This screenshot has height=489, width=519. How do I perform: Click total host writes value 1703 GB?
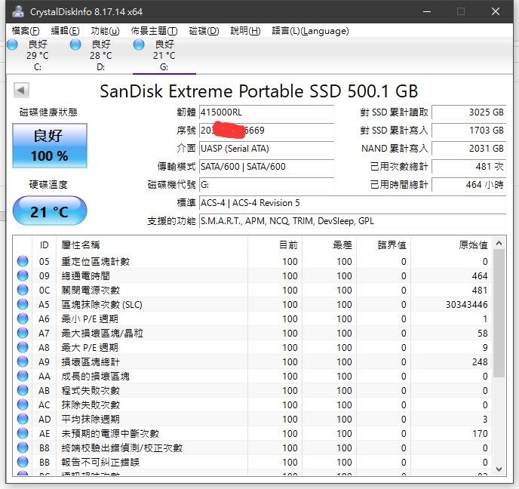coord(469,131)
